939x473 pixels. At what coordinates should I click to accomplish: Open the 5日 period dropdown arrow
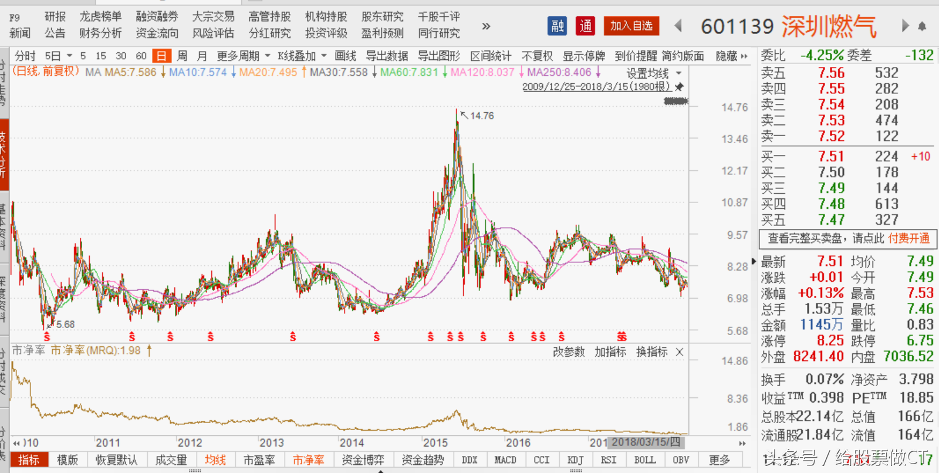pyautogui.click(x=69, y=56)
